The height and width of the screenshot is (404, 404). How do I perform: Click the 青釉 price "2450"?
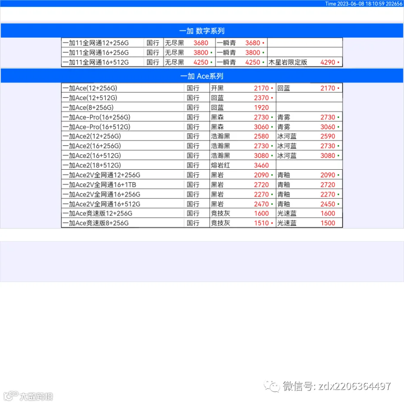(x=328, y=204)
